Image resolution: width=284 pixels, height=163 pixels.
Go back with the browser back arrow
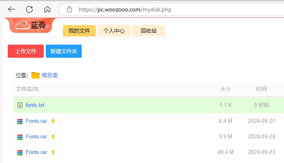point(11,9)
